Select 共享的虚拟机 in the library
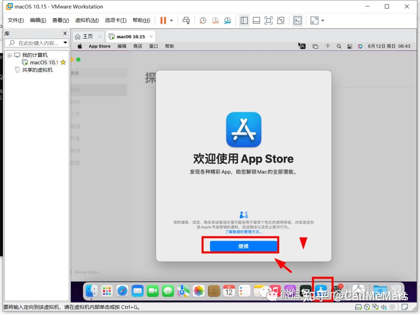This screenshot has width=420, height=314. [37, 70]
